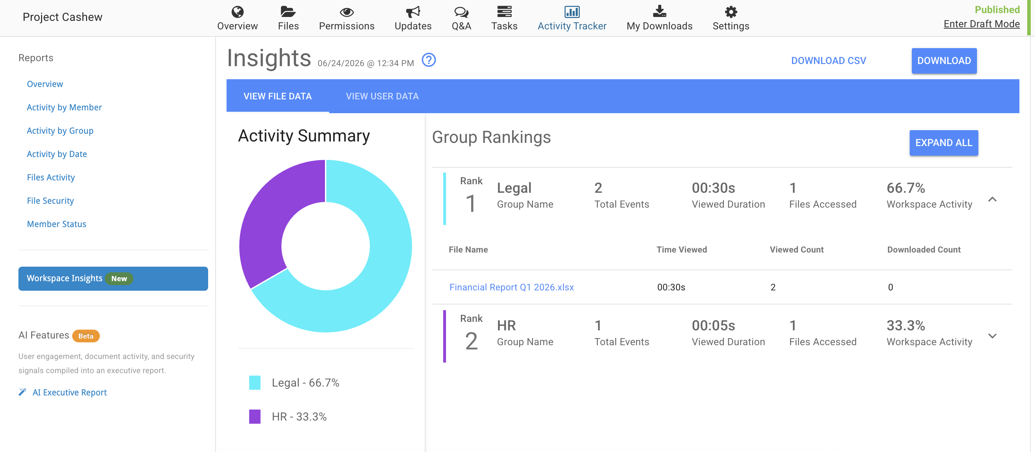The height and width of the screenshot is (452, 1035).
Task: Click the File Name column header
Action: (468, 249)
